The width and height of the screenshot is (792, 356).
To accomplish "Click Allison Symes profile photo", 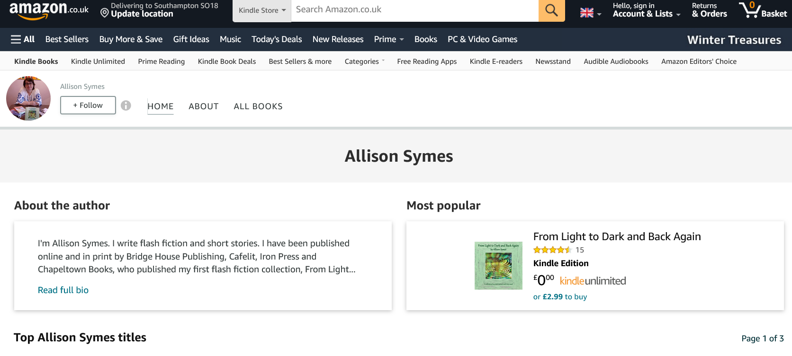I will click(28, 98).
